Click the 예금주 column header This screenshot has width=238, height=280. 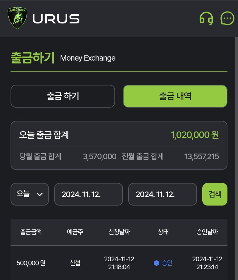click(x=75, y=232)
